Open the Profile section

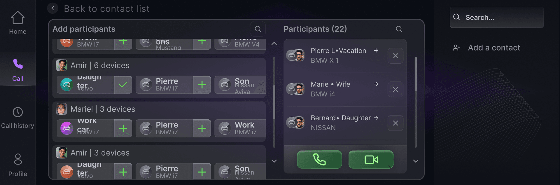(17, 165)
